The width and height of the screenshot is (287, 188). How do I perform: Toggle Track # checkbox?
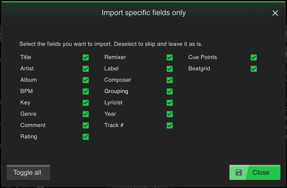point(170,126)
